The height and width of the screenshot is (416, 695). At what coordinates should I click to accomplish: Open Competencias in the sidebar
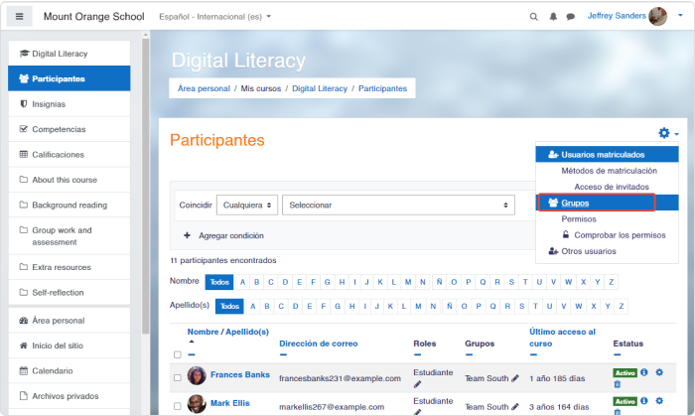pos(69,129)
